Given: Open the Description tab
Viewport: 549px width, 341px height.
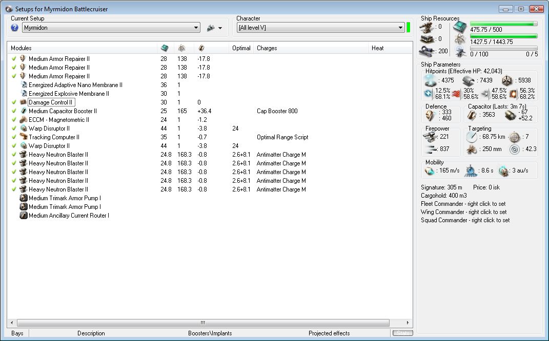Looking at the screenshot, I should (x=91, y=333).
